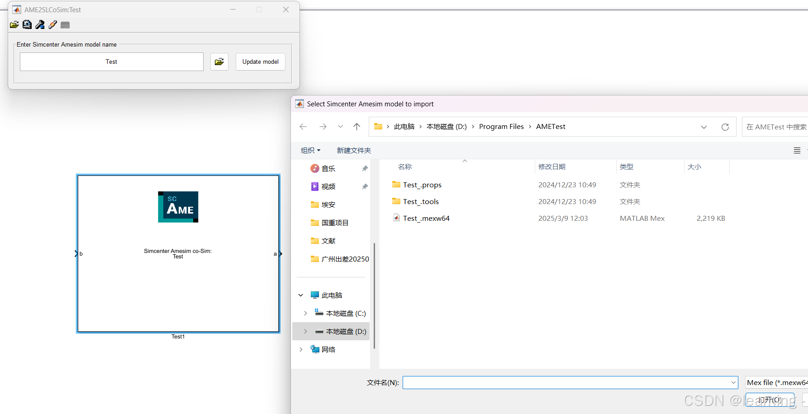Click the sidebar vertical scrollbar
Image resolution: width=808 pixels, height=414 pixels.
click(x=374, y=295)
